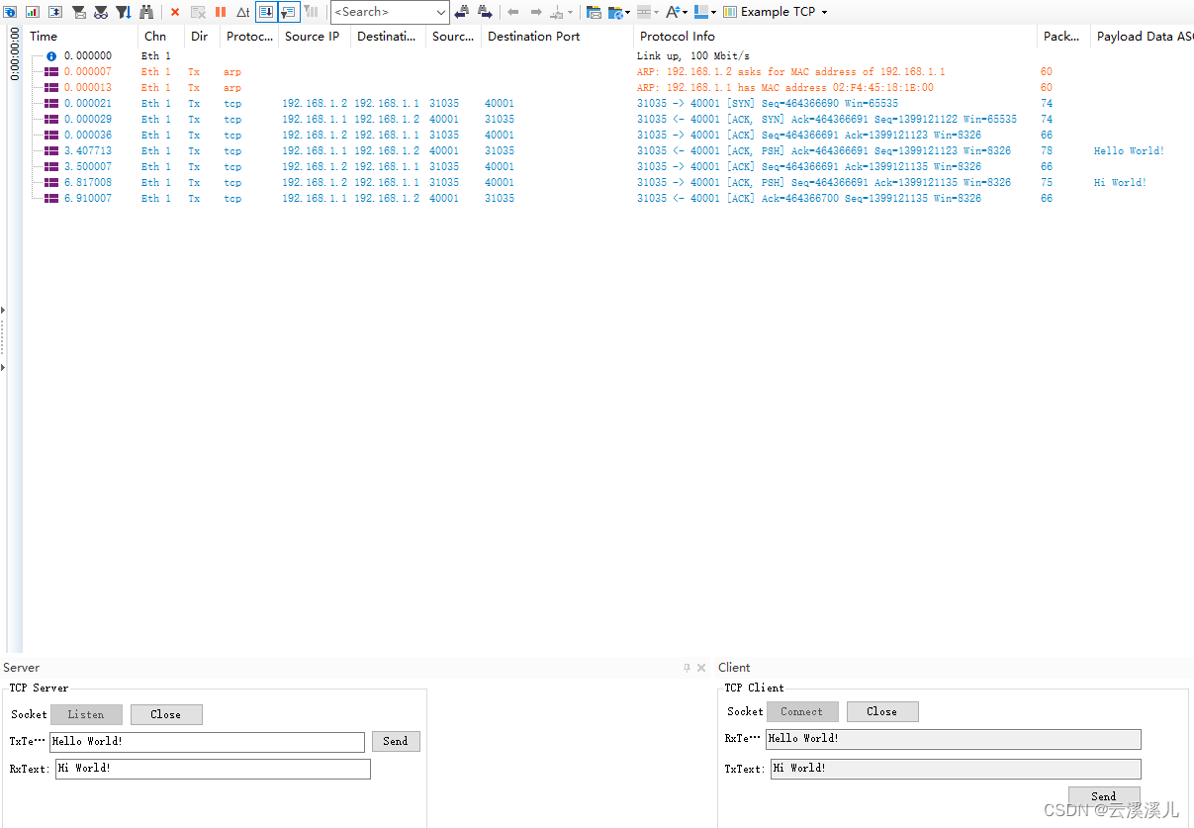Click the blue color highlight icon
Viewport: 1194px width, 828px height.
point(701,12)
